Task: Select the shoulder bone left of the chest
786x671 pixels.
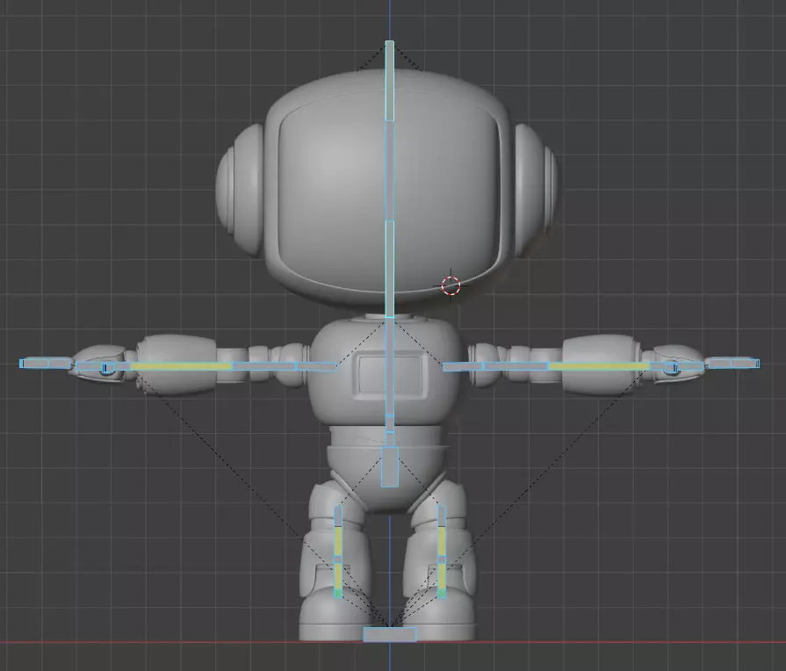Action: coord(316,366)
